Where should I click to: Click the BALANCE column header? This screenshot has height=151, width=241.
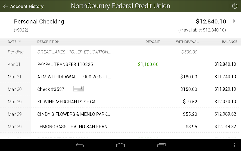pyautogui.click(x=230, y=42)
